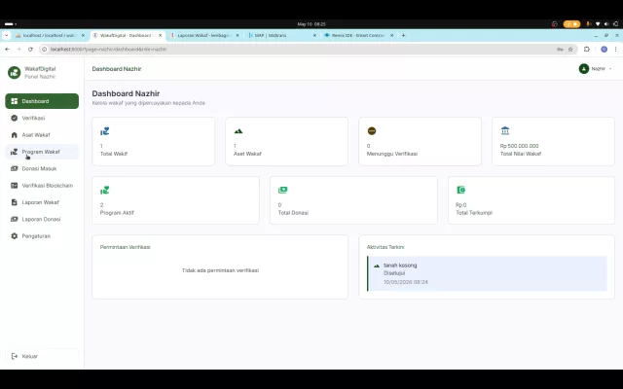The width and height of the screenshot is (623, 389).
Task: Click the Total Terkumpul wallet icon
Action: click(460, 190)
